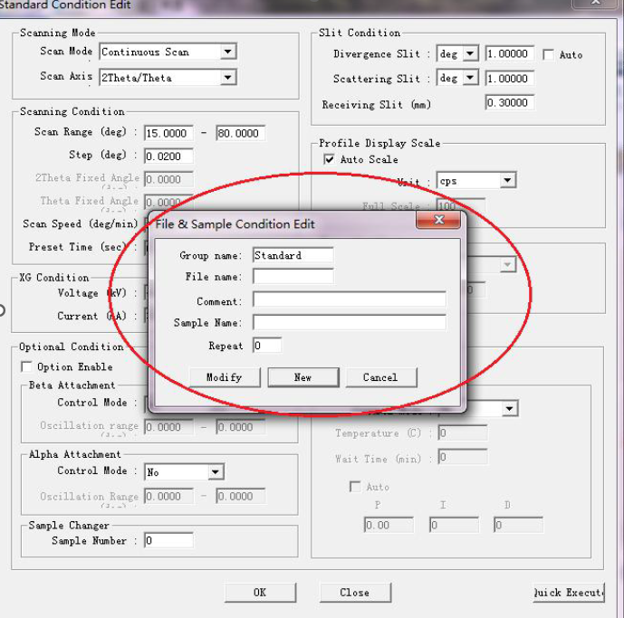Click the Quick Execute button
The height and width of the screenshot is (618, 624).
[x=569, y=593]
